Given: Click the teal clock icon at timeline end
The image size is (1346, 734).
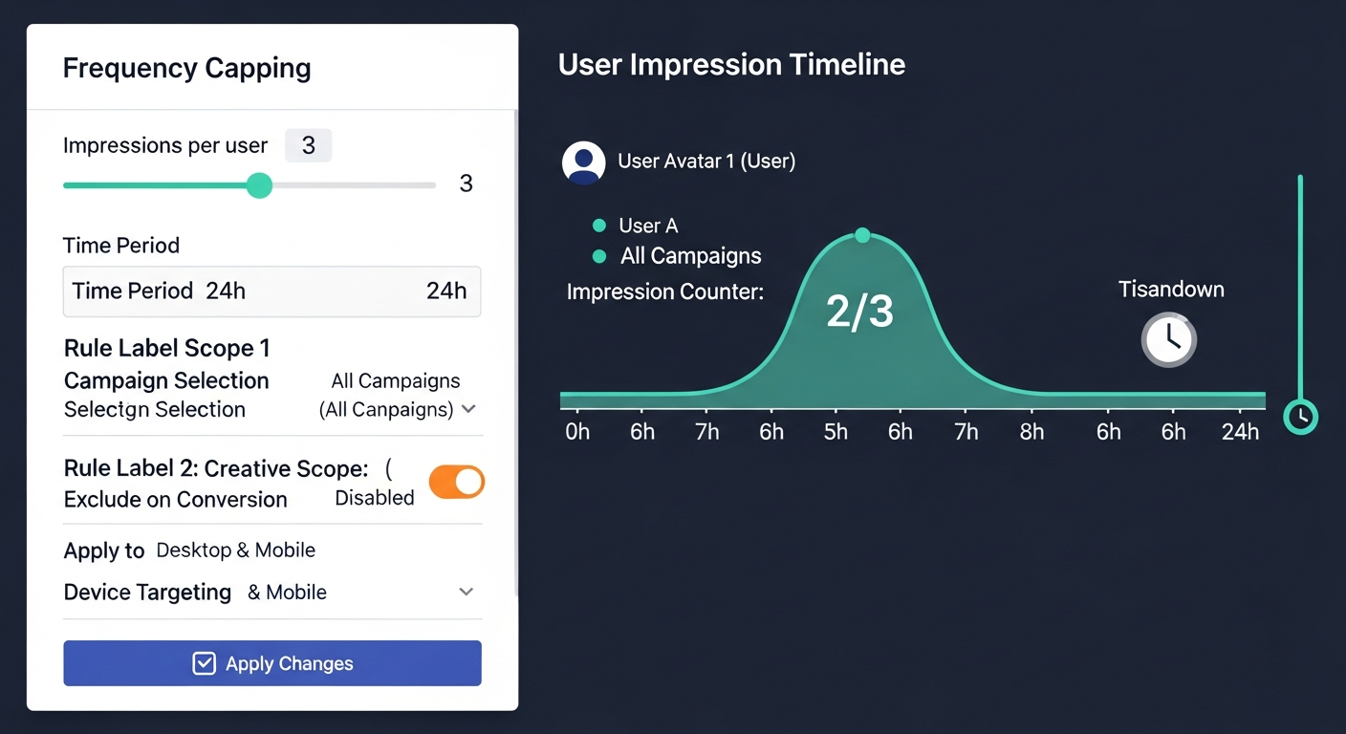Looking at the screenshot, I should point(1300,416).
